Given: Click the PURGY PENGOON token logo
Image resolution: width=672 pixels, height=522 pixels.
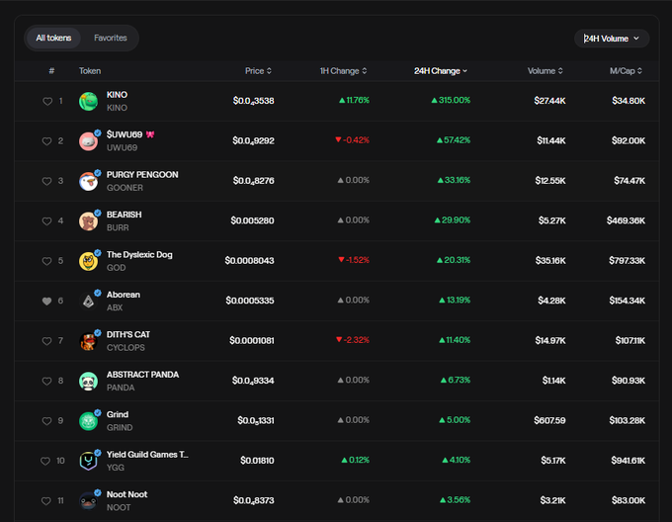Looking at the screenshot, I should click(x=88, y=181).
